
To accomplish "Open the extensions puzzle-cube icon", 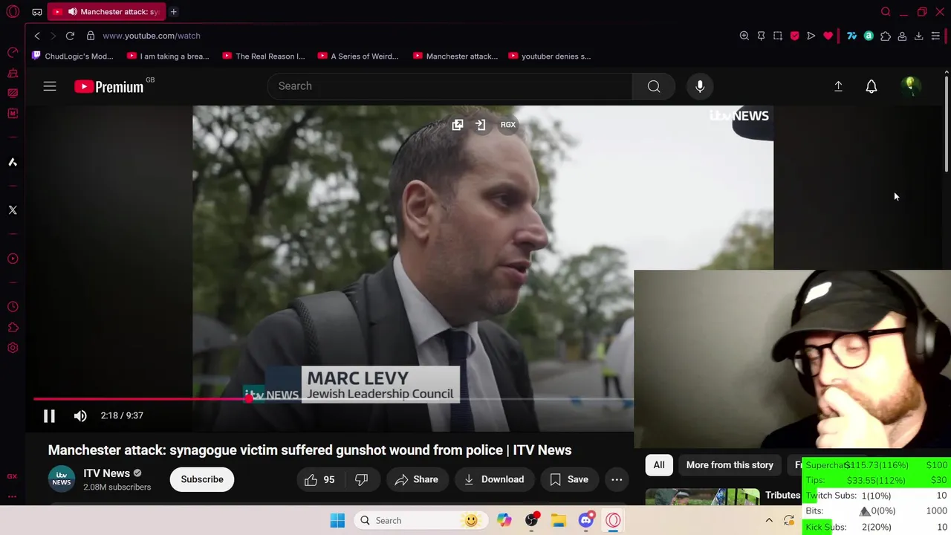I will (x=886, y=36).
